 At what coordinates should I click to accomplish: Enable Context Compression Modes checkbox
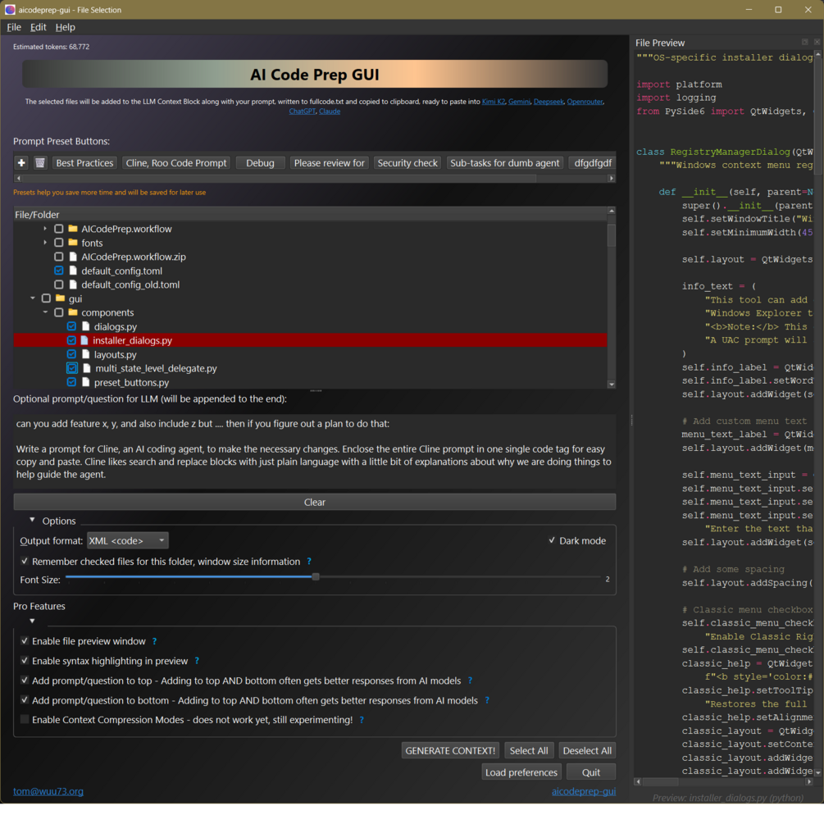24,719
